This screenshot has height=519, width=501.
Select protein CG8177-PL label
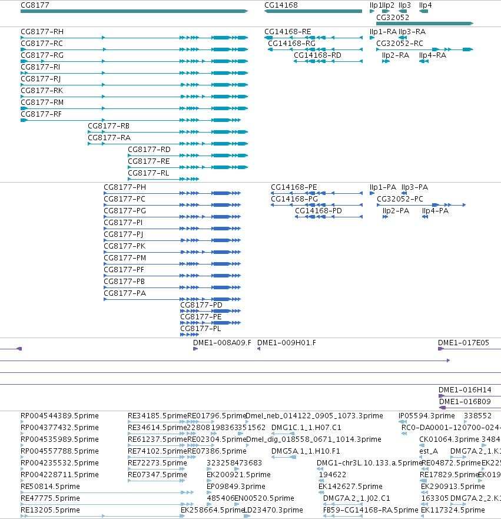[200, 329]
